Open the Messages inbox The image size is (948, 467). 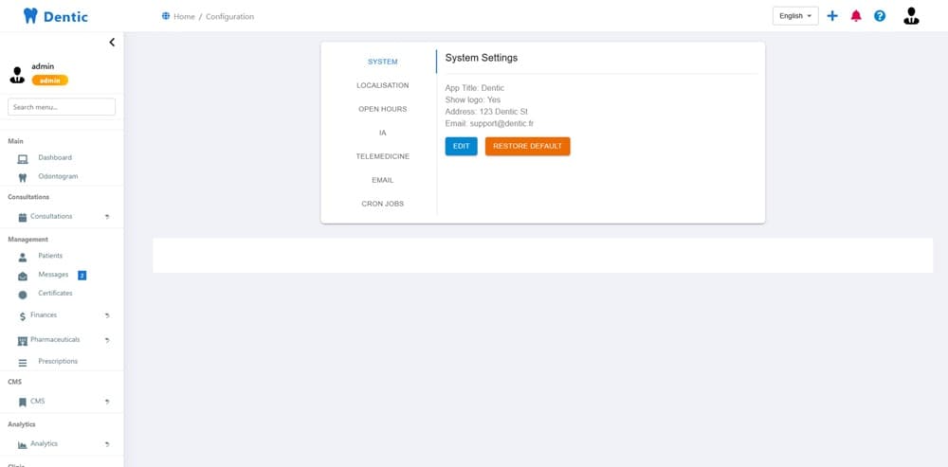pos(53,275)
